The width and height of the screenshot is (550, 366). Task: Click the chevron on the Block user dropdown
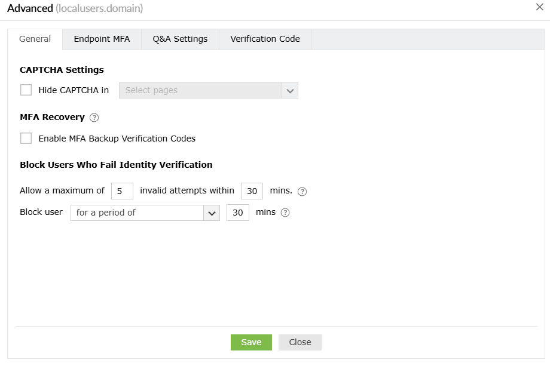point(212,213)
